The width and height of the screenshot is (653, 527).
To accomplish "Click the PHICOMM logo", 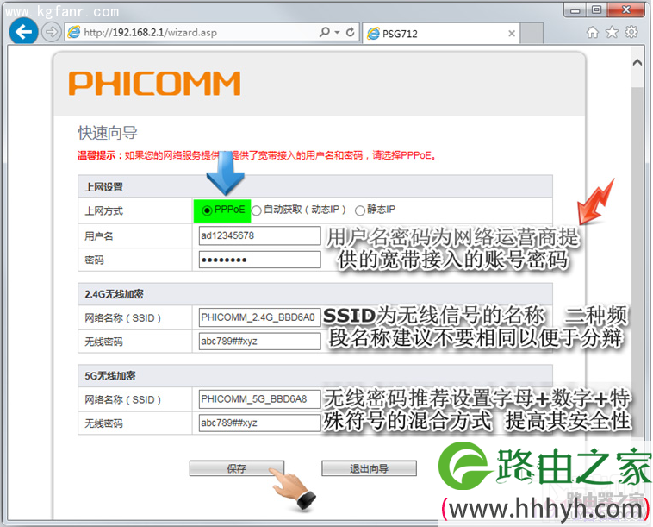I will pyautogui.click(x=154, y=83).
